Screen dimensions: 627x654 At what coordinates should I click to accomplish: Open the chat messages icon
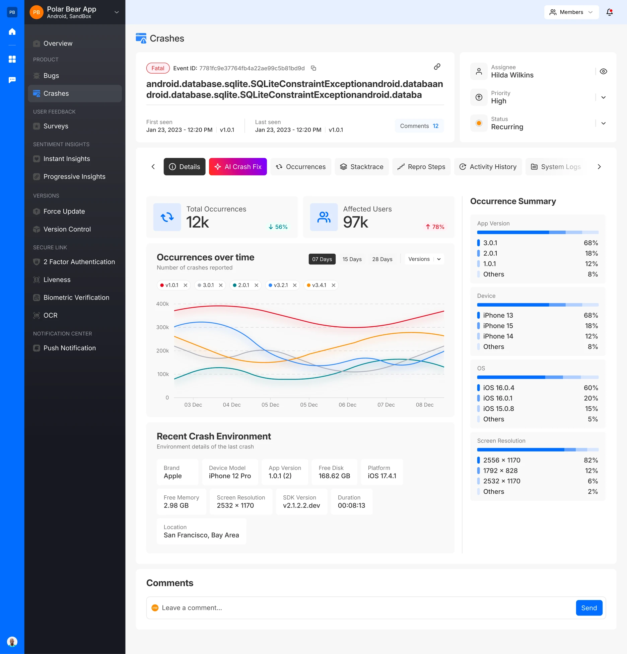point(12,80)
